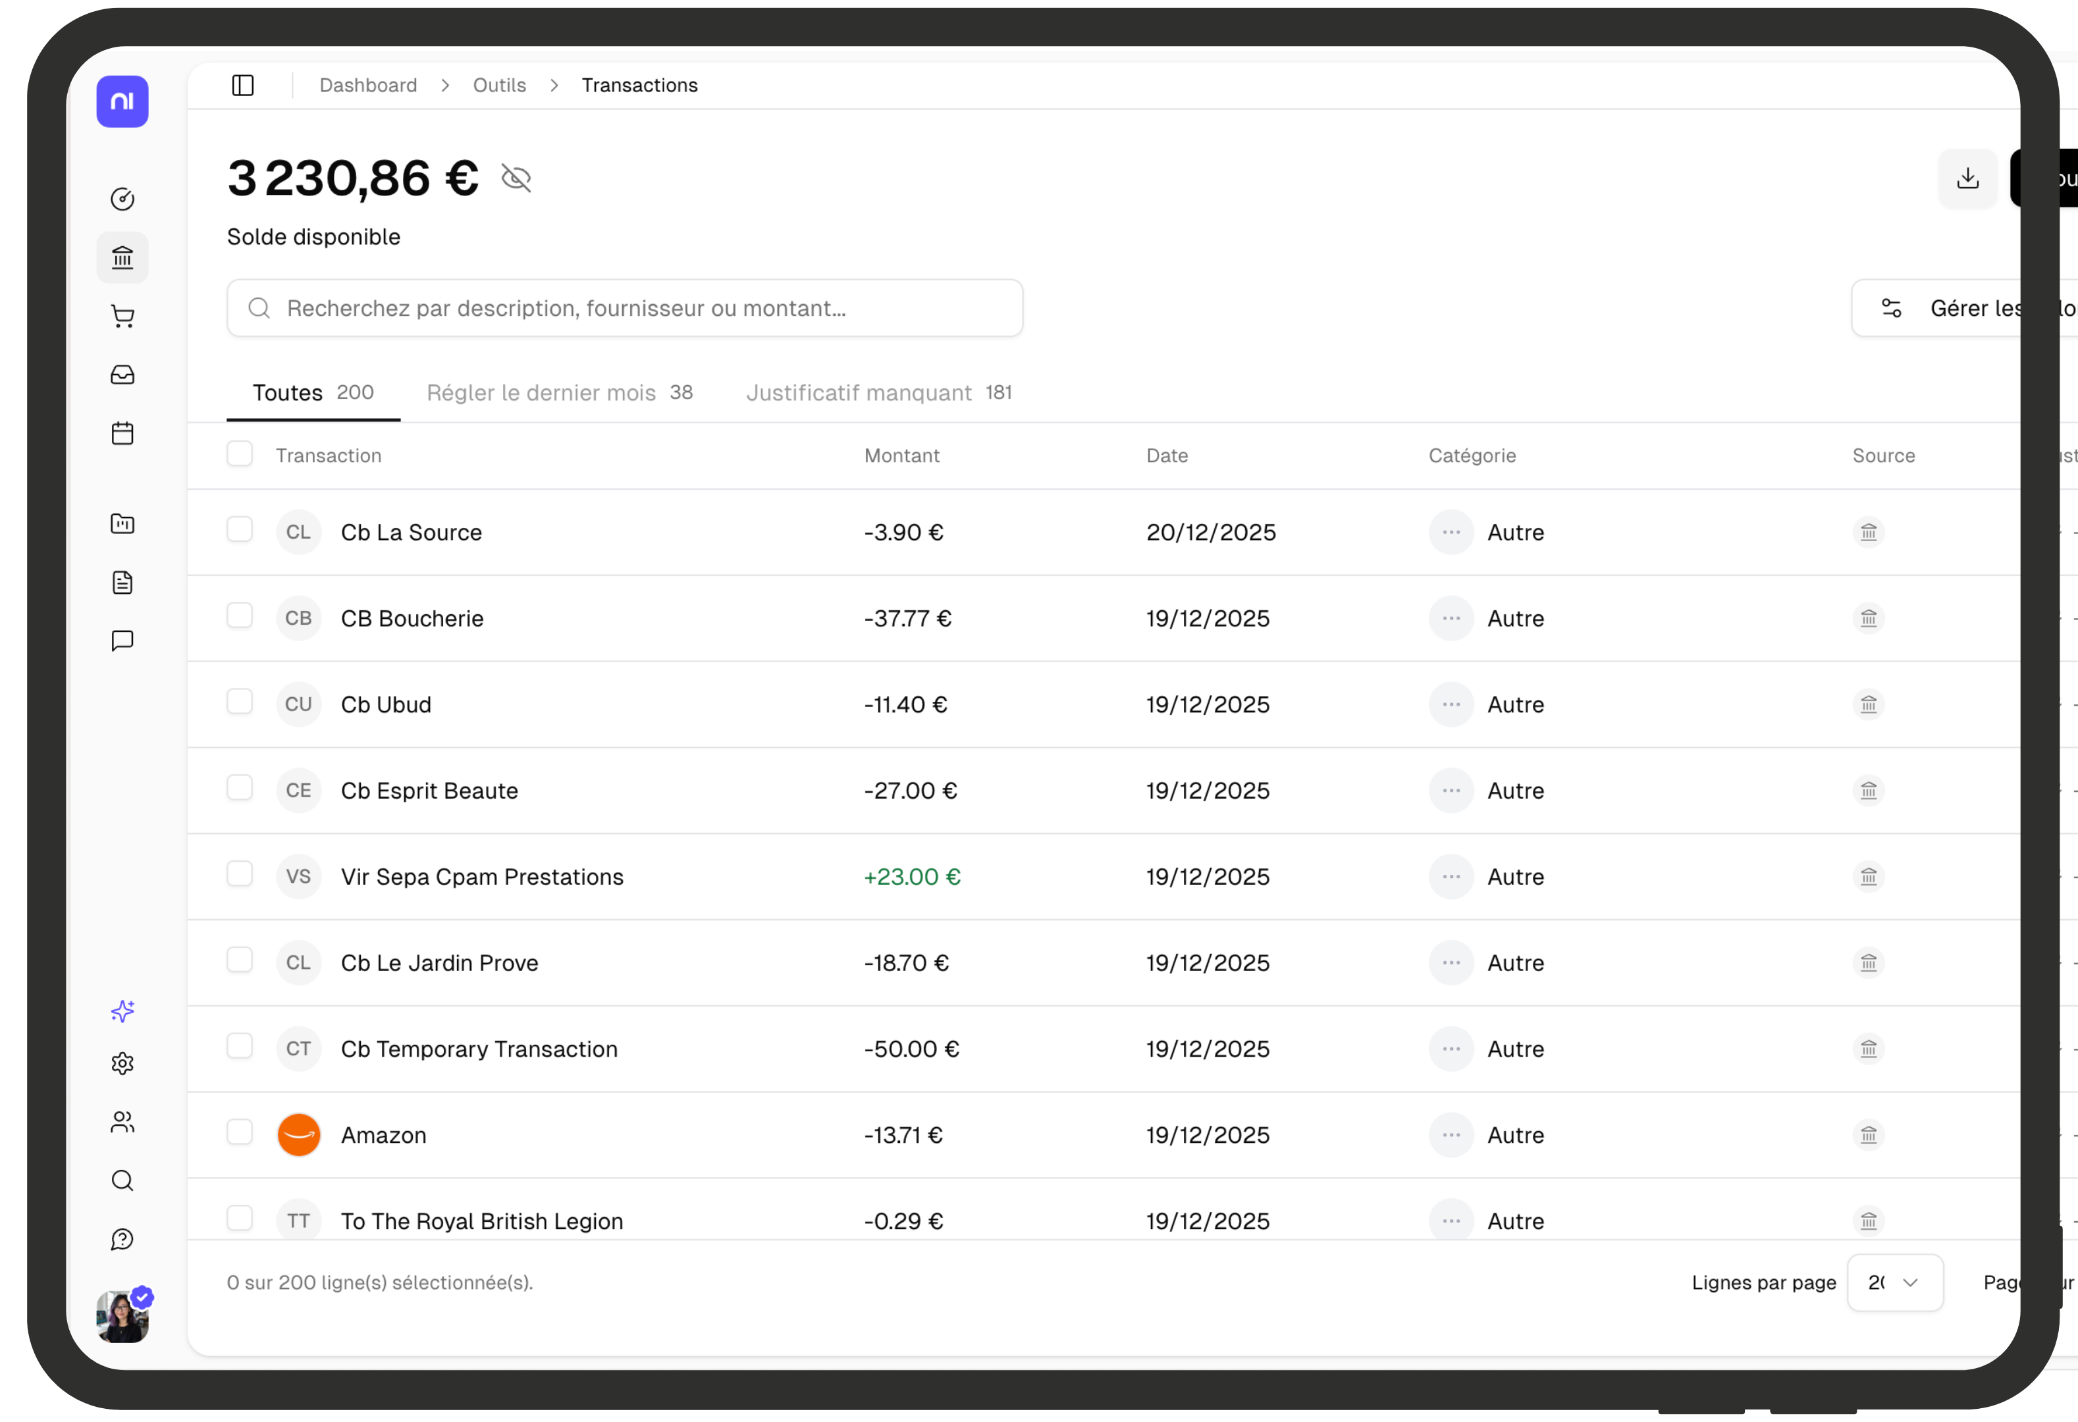Toggle balance visibility with the eye icon
The width and height of the screenshot is (2078, 1422).
(x=517, y=178)
